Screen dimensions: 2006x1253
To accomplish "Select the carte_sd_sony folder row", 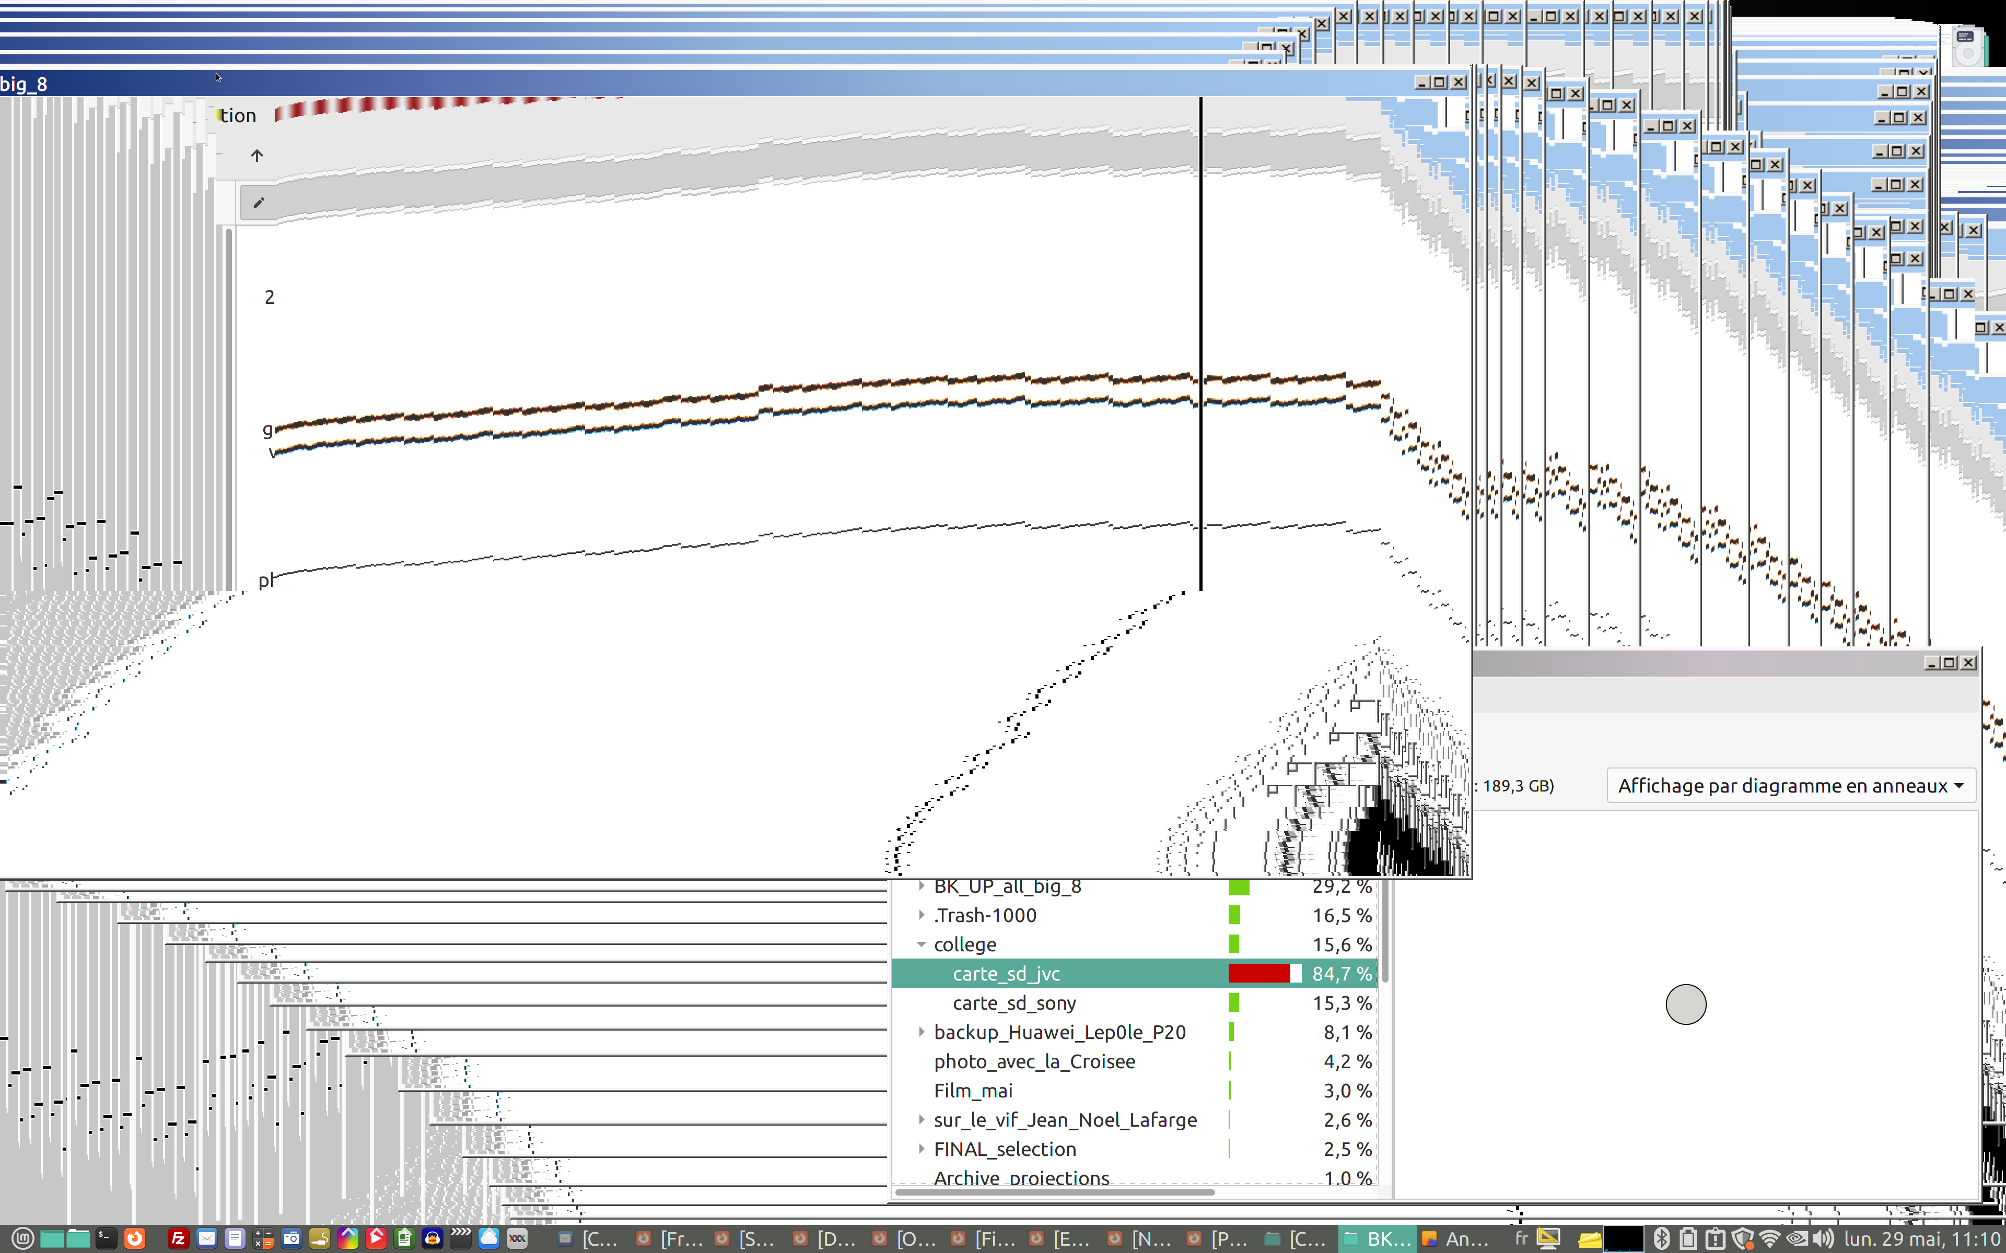I will click(1014, 1003).
